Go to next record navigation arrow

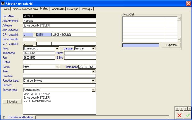tap(186, 109)
